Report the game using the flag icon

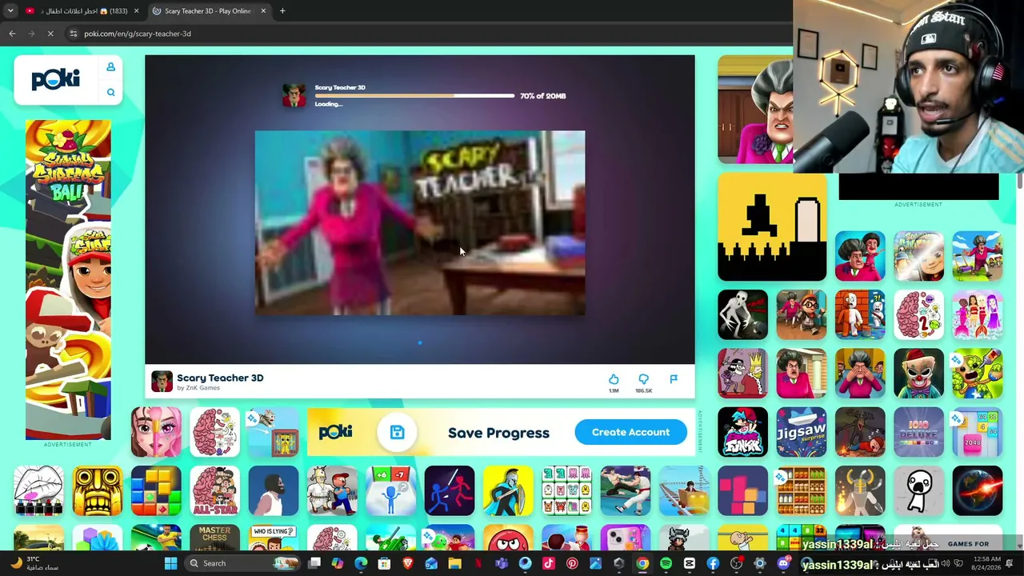tap(674, 379)
